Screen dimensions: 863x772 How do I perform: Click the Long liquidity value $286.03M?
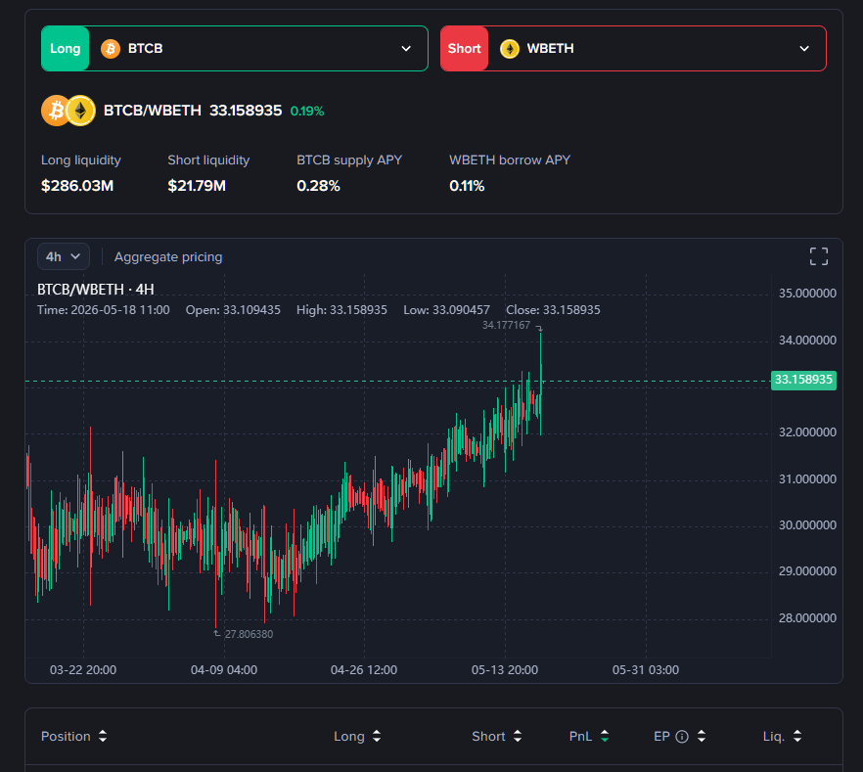tap(77, 186)
